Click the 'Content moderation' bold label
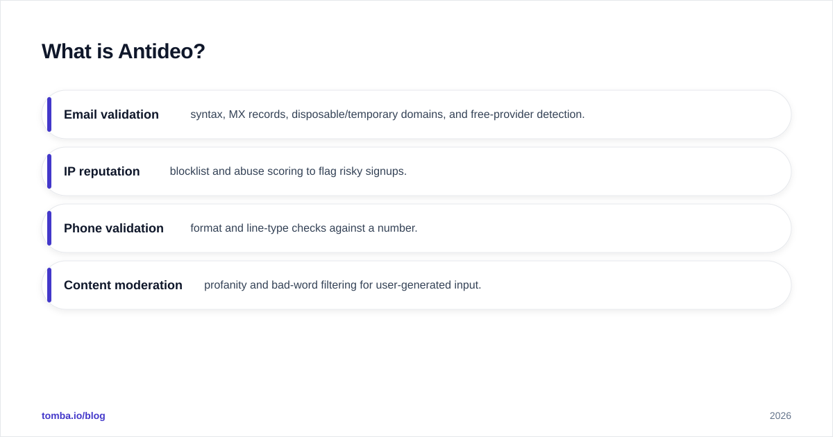The height and width of the screenshot is (437, 833). pyautogui.click(x=123, y=285)
